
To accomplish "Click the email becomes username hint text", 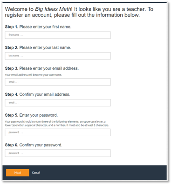I will coord(34,75).
